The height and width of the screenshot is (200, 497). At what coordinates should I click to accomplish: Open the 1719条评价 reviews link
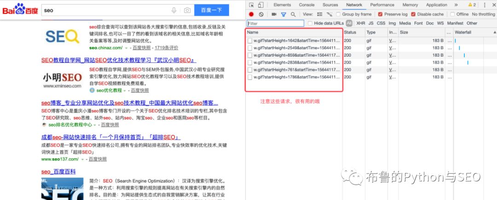click(167, 48)
